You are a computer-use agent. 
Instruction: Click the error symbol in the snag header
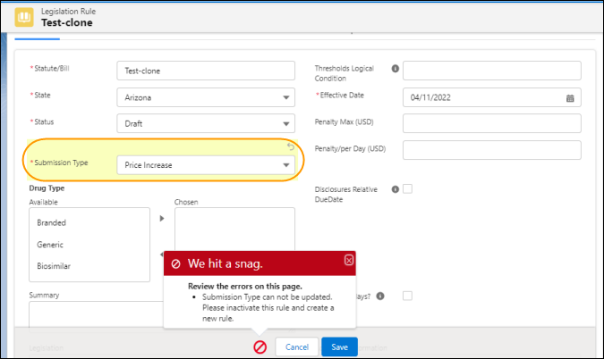(175, 263)
